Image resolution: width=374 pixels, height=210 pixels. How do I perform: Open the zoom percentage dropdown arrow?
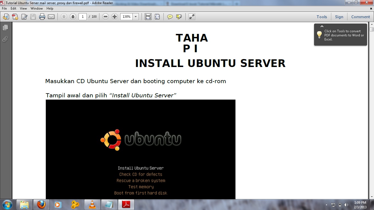136,17
